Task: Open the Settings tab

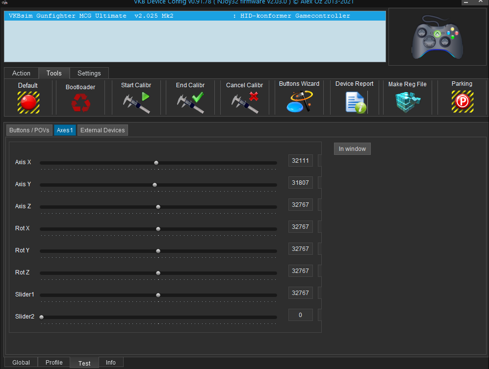Action: [89, 73]
